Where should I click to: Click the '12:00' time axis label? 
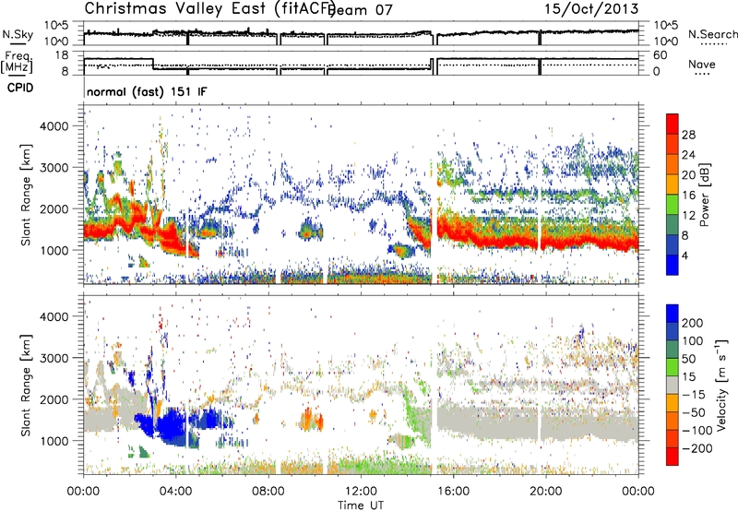tap(361, 492)
